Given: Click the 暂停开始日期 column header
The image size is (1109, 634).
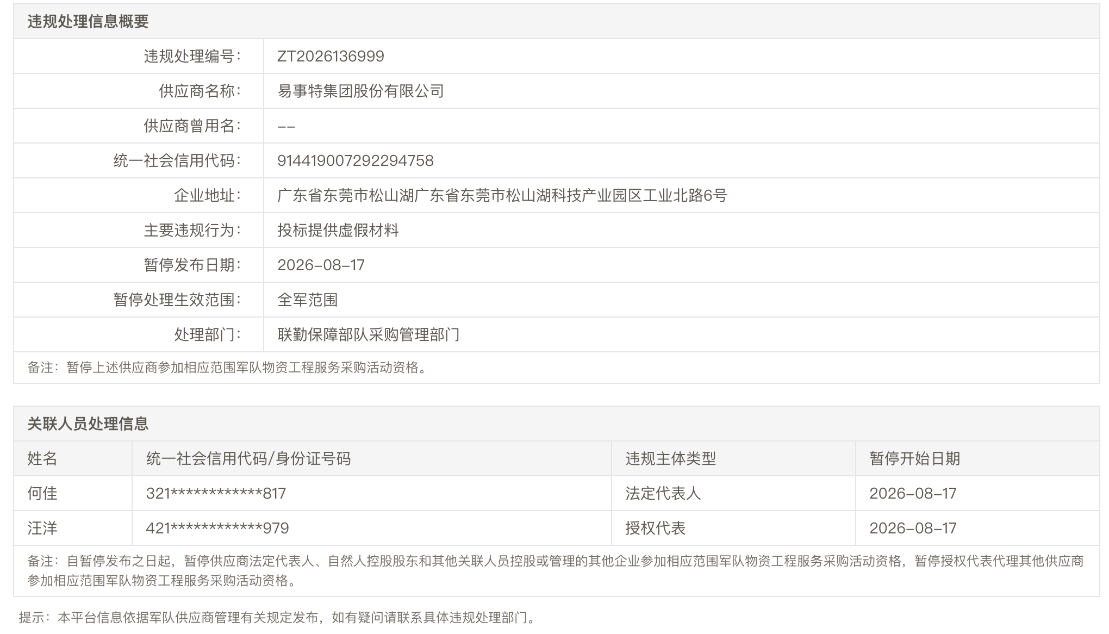Looking at the screenshot, I should (915, 458).
